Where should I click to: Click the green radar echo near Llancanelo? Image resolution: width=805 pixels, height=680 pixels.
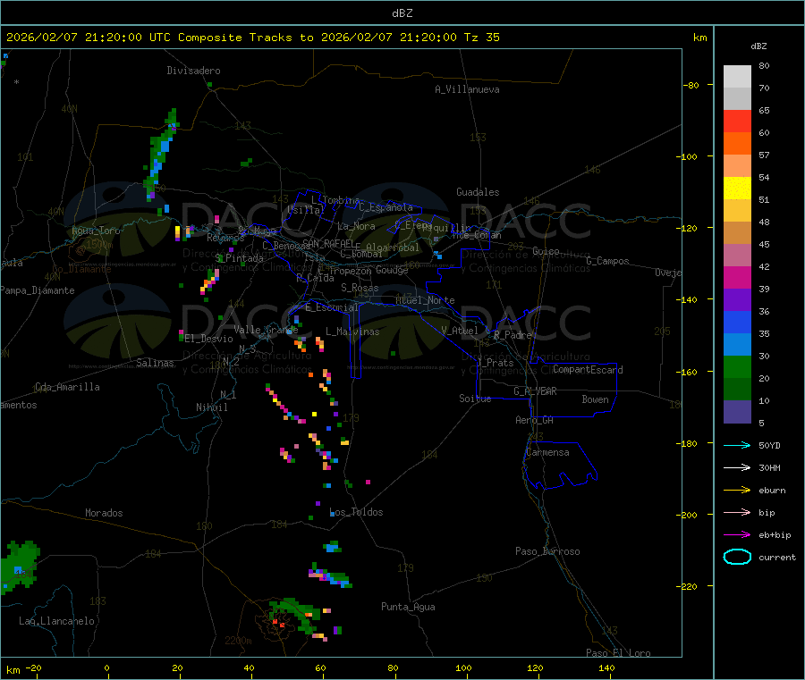(19, 568)
